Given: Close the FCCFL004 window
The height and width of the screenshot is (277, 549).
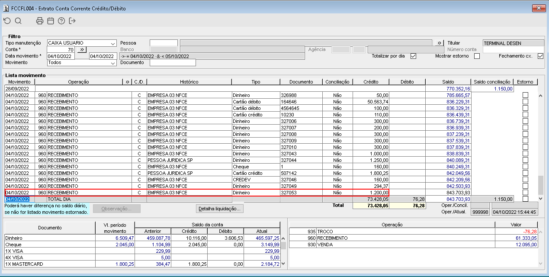Looking at the screenshot, I should pos(538,8).
